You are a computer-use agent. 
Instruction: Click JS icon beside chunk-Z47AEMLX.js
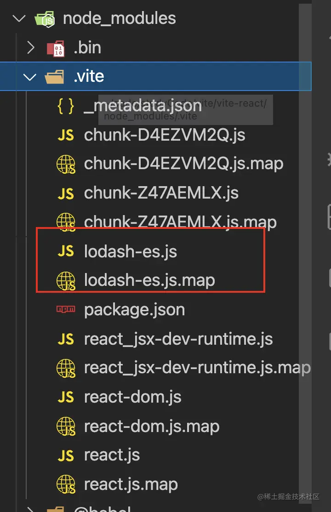coord(66,193)
